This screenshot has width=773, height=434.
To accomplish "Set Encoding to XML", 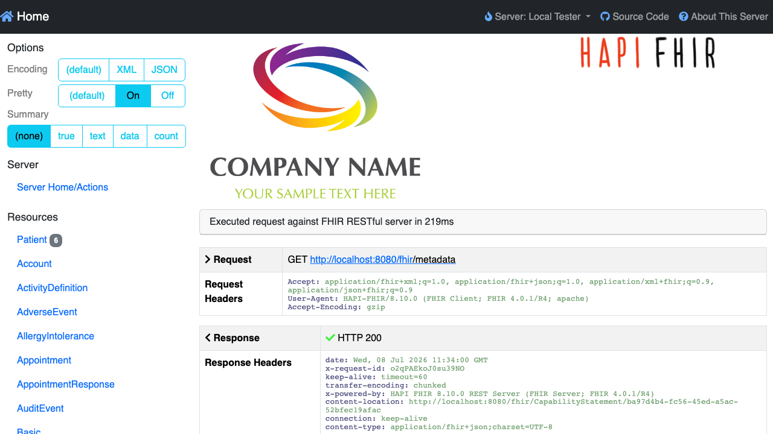I will coord(126,69).
